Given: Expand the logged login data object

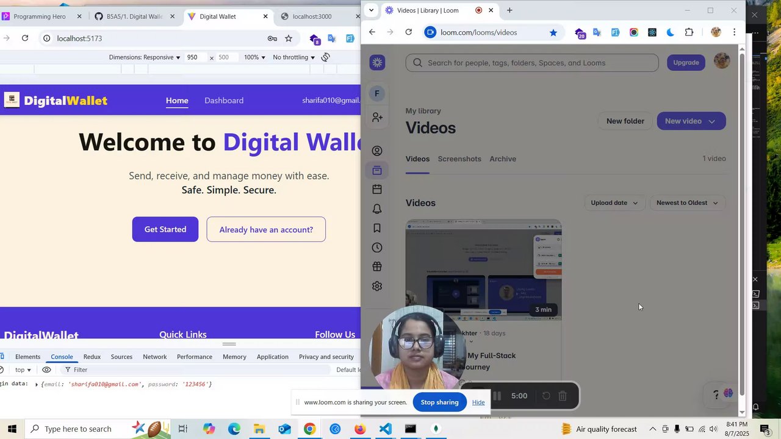Looking at the screenshot, I should pyautogui.click(x=37, y=385).
